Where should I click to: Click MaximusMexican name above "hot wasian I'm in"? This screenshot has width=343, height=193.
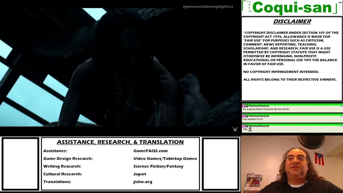pyautogui.click(x=259, y=116)
